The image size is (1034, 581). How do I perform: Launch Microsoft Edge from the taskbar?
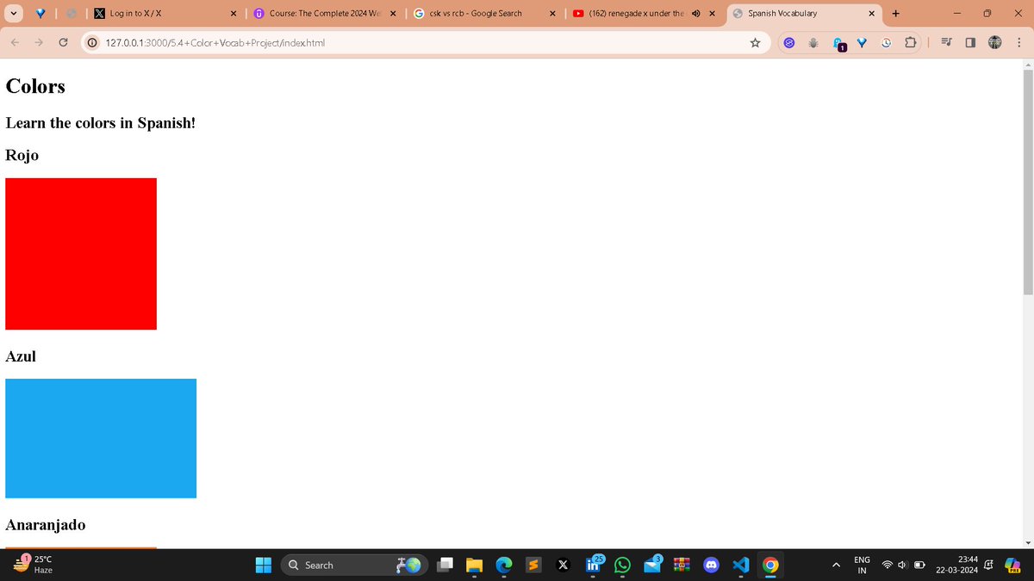pyautogui.click(x=504, y=566)
